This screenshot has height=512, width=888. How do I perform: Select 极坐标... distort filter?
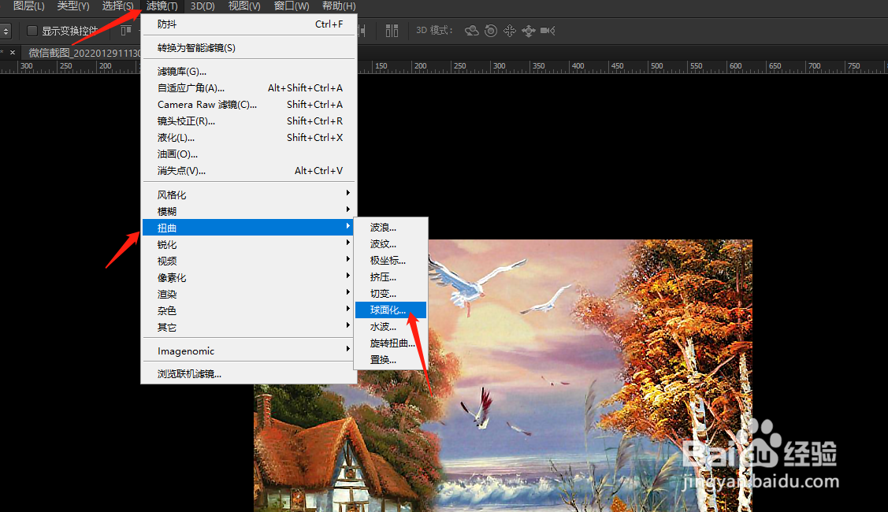(391, 260)
